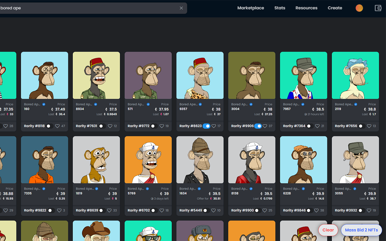386x241 pixels.
Task: Click verified badge on ape 3055 card
Action: (x=355, y=189)
